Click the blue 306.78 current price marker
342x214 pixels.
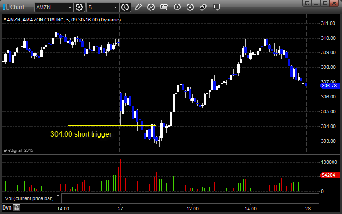point(329,86)
